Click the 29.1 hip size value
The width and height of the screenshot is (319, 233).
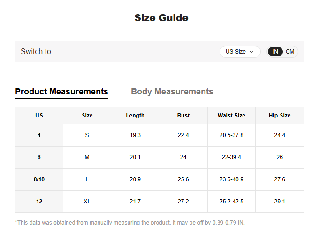[280, 202]
